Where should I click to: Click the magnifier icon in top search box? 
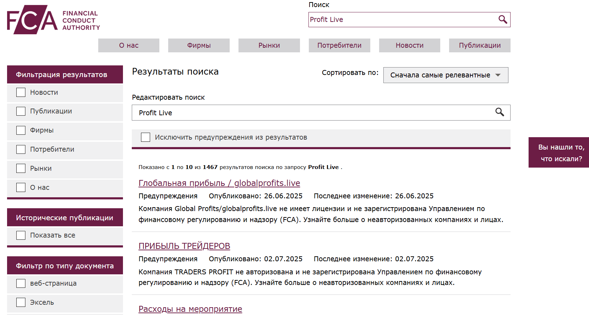[502, 19]
